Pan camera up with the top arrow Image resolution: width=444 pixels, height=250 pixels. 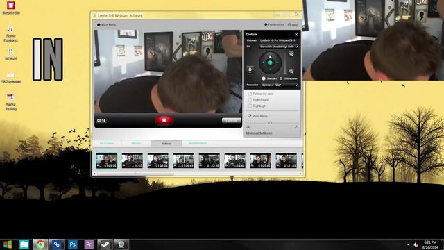click(x=271, y=56)
